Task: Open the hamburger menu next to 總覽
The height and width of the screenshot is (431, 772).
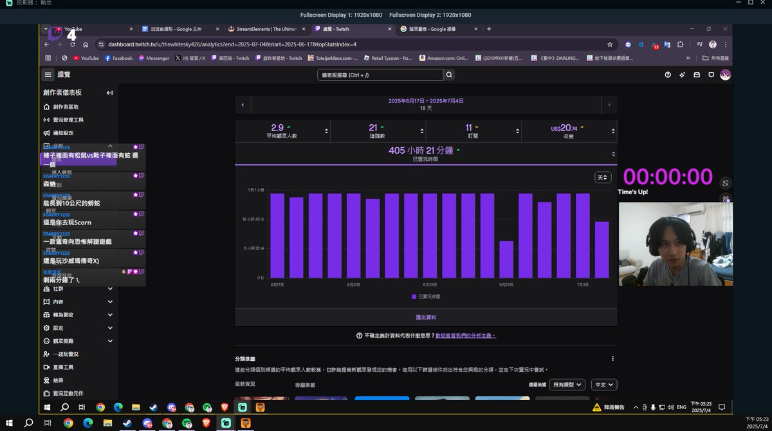Action: click(48, 75)
